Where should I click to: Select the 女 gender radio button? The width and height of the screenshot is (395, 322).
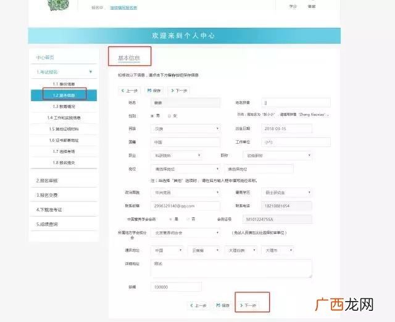click(169, 116)
